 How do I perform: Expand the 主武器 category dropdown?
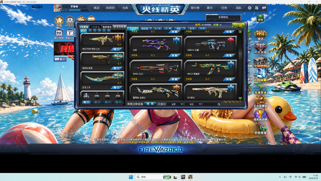coord(133,29)
